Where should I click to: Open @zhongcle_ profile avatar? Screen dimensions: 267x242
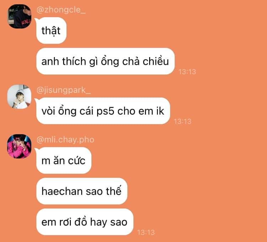19,16
